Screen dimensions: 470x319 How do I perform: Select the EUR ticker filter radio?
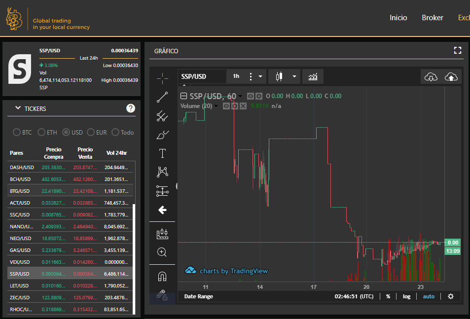[91, 132]
